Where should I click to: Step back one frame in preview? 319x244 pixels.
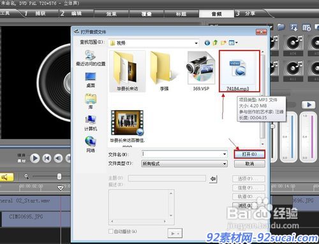[x=58, y=158]
